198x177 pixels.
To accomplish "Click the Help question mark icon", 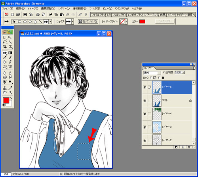I will [x=86, y=14].
